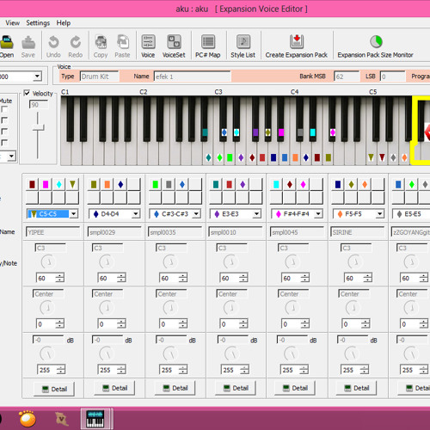Toggle the third Mute checkbox
Viewport: 430px width, 430px height.
(x=4, y=132)
